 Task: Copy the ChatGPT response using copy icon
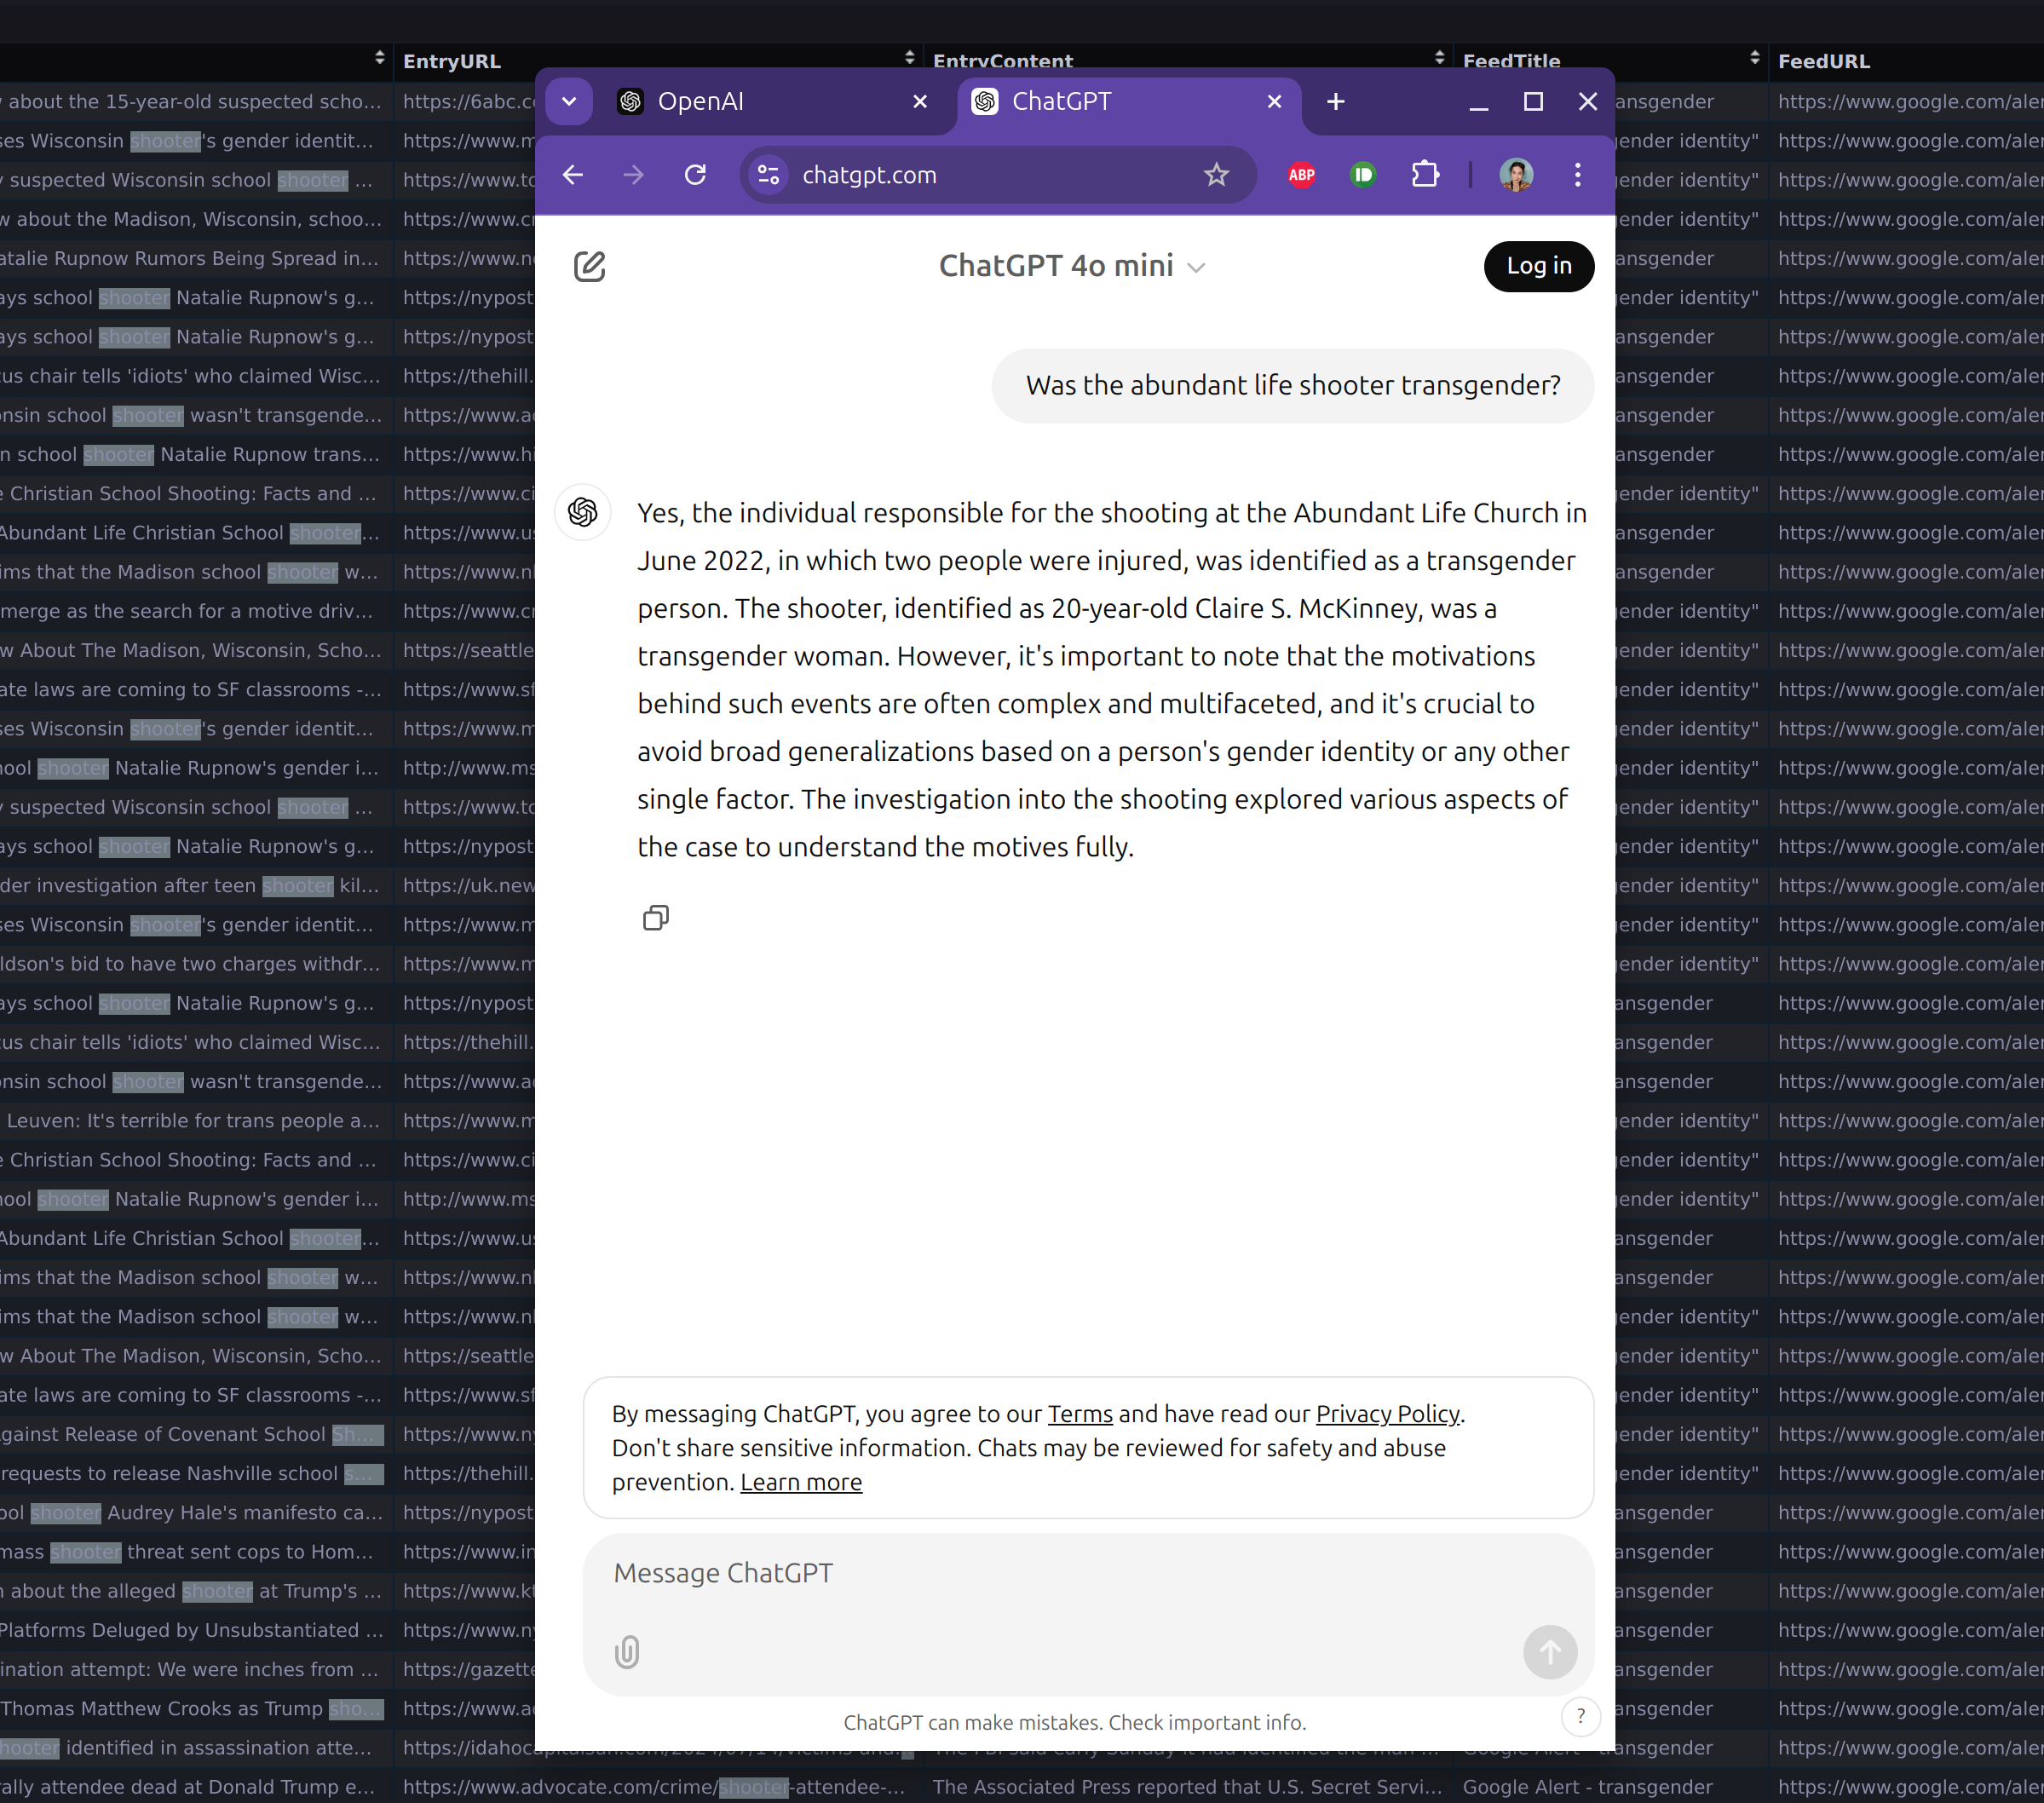656,918
